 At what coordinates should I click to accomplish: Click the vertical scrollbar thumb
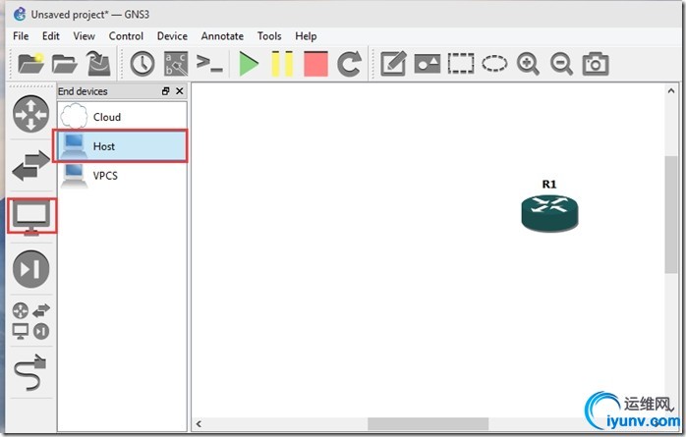click(670, 214)
